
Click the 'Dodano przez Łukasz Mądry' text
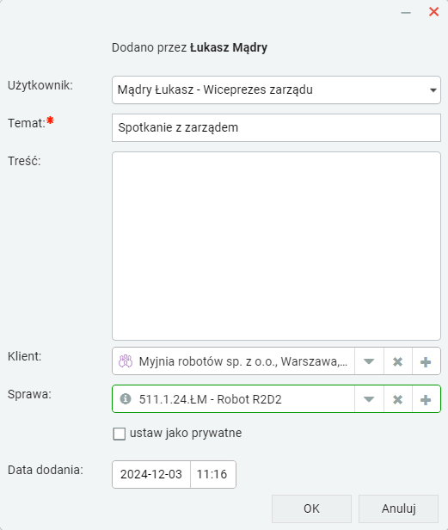(189, 47)
